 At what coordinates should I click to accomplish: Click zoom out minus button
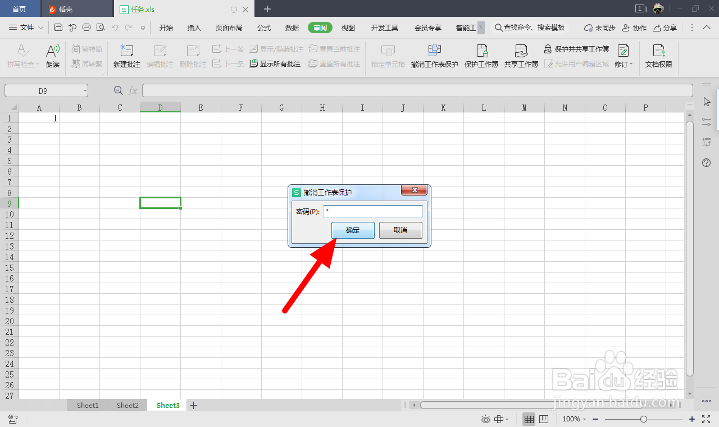[595, 419]
